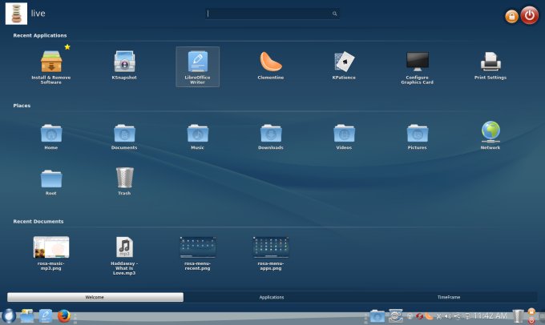This screenshot has width=545, height=325.
Task: Open the Pictures folder
Action: (x=418, y=133)
